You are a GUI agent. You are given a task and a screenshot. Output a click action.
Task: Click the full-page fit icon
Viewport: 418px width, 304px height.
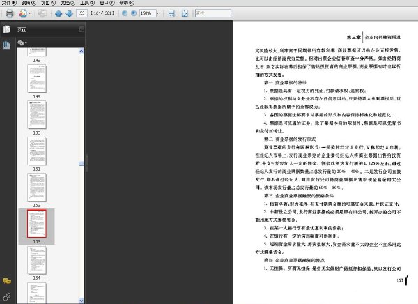pos(185,13)
